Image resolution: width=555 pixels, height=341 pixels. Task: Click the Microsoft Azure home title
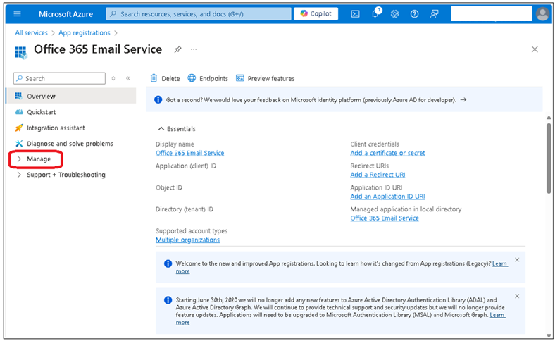tap(66, 14)
